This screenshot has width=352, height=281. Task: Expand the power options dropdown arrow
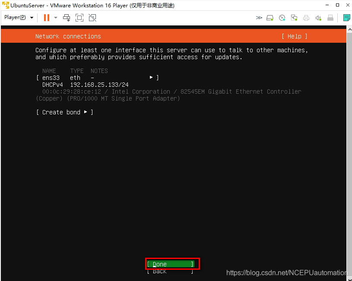(x=55, y=18)
